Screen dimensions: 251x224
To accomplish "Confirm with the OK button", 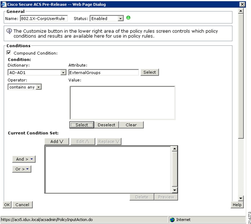I will pyautogui.click(x=7, y=205).
